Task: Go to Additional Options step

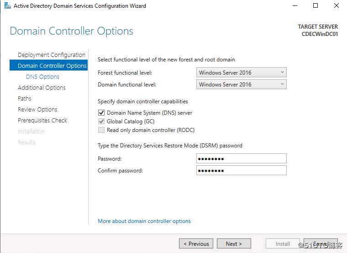Action: point(42,87)
